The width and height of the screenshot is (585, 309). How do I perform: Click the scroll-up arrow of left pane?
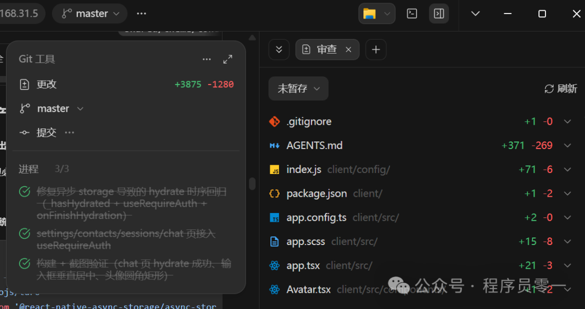point(252,37)
